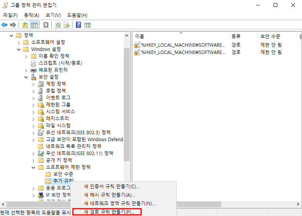Expand the 이름 확인 정책 node

tap(26, 56)
